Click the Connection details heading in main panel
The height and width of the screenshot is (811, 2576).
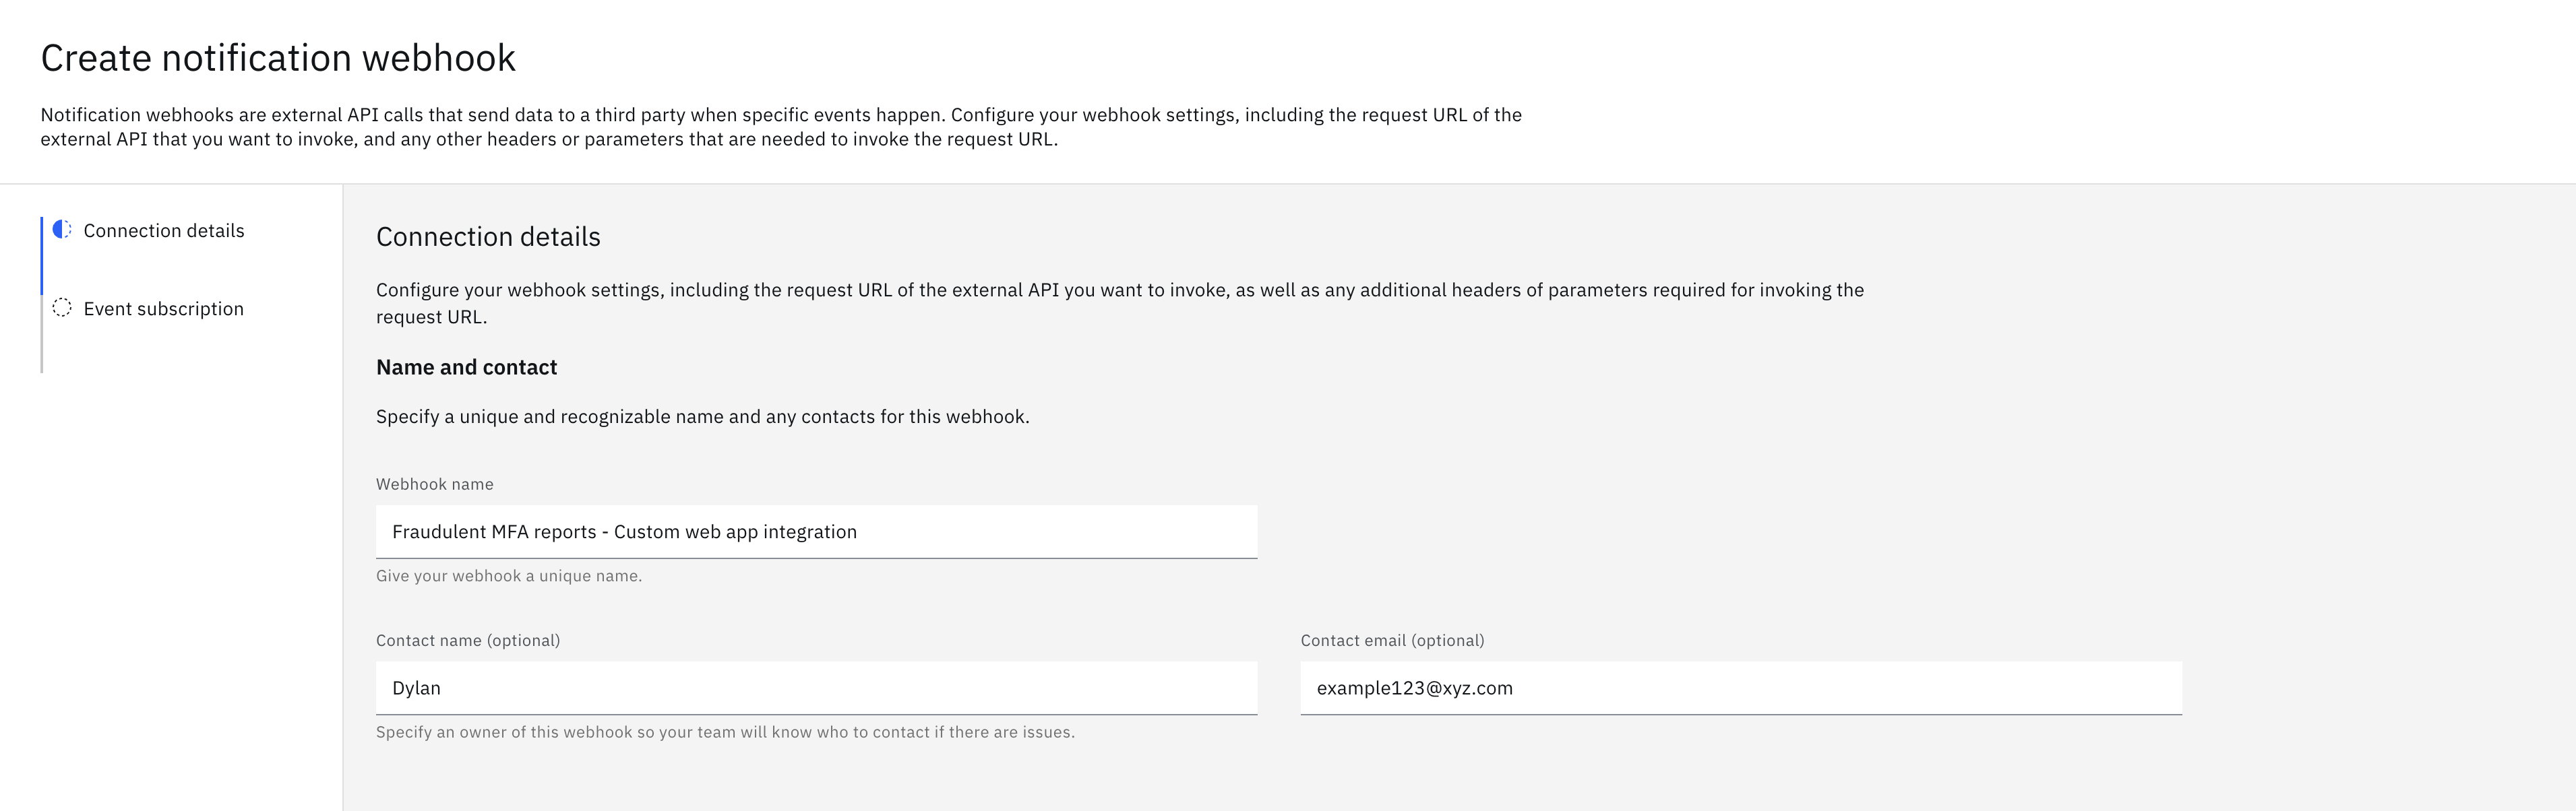[x=488, y=237]
